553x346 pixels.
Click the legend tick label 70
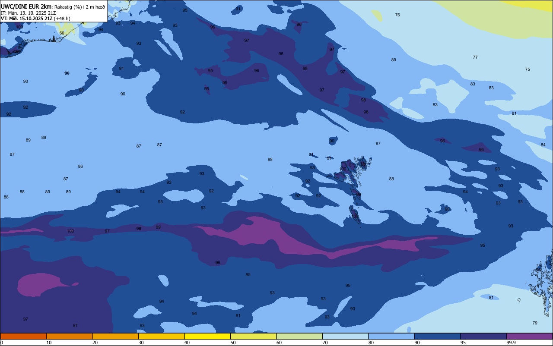tap(325, 343)
